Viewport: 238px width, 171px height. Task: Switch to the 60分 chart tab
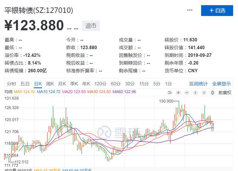coord(116,84)
